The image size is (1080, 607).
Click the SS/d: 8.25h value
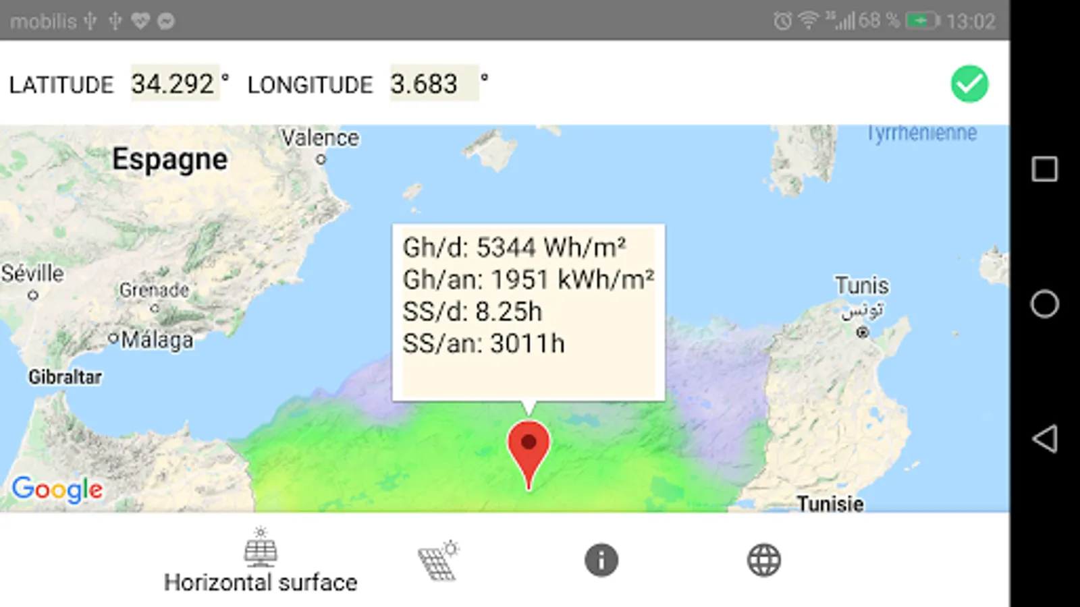pyautogui.click(x=473, y=312)
